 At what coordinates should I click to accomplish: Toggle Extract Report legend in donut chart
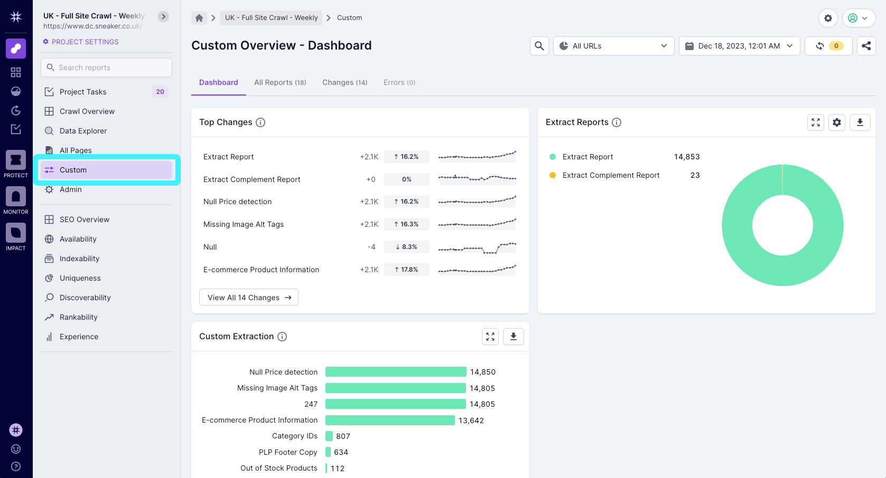(588, 157)
